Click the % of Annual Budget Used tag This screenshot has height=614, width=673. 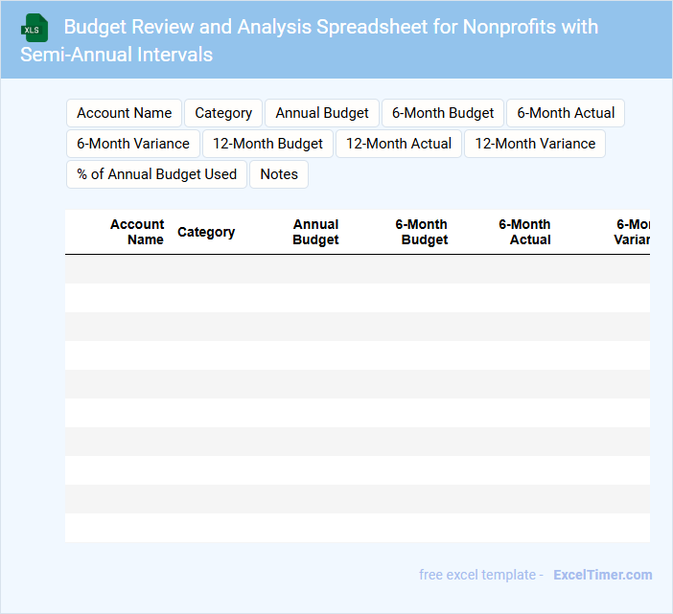click(x=156, y=174)
